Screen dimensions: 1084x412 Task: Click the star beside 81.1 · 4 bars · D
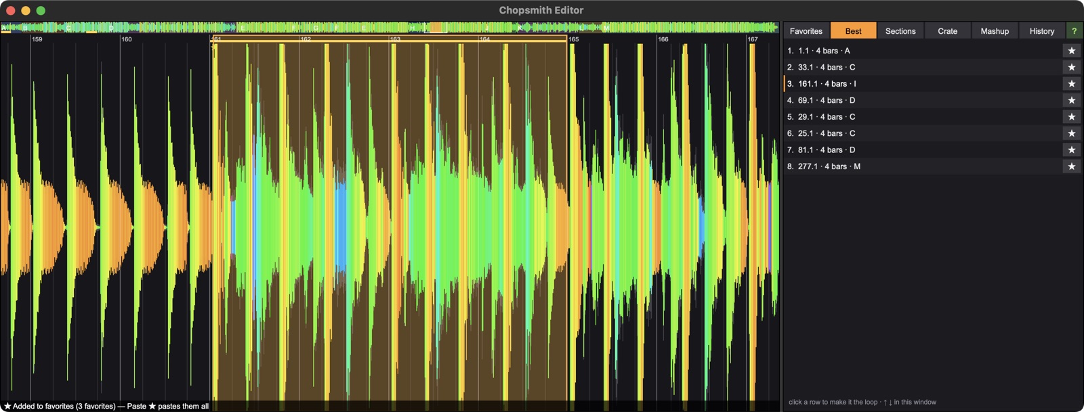click(1071, 150)
